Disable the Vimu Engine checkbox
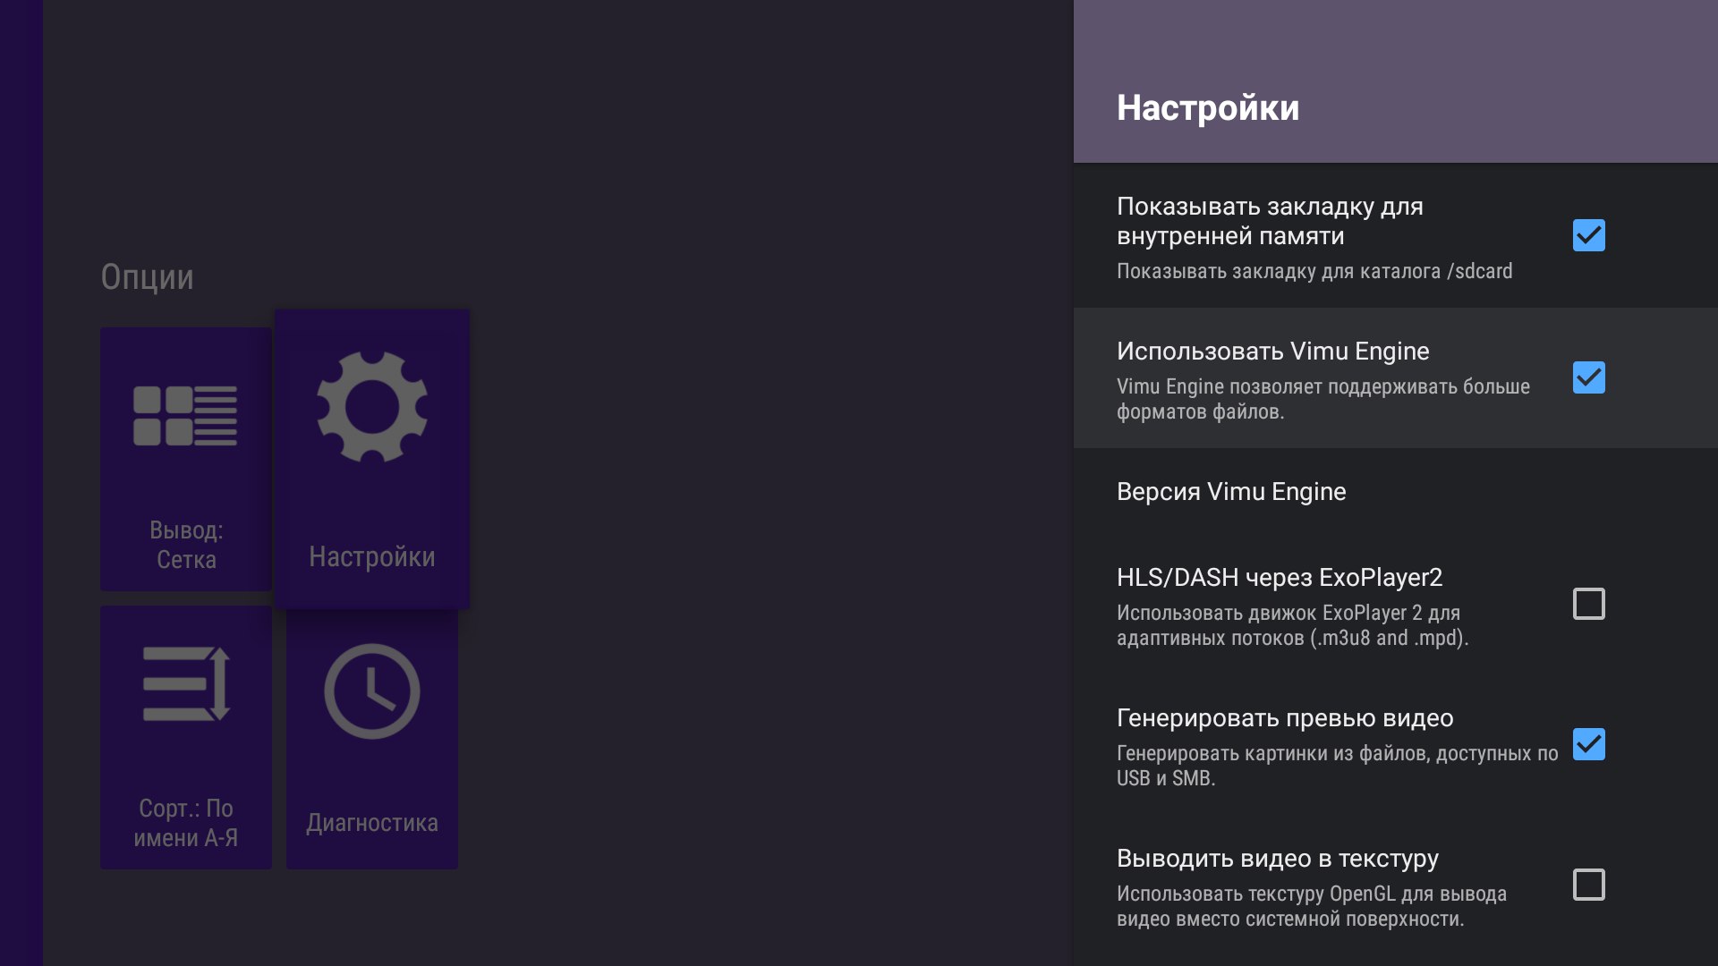The height and width of the screenshot is (966, 1718). (x=1588, y=377)
